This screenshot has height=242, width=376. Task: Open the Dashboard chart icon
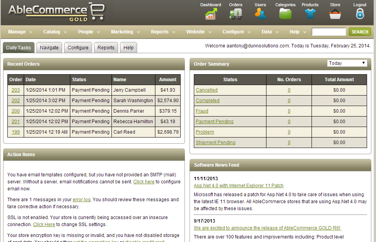point(211,14)
